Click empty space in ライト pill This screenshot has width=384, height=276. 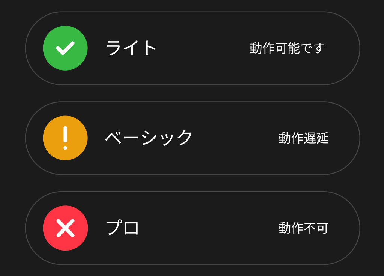(x=203, y=48)
